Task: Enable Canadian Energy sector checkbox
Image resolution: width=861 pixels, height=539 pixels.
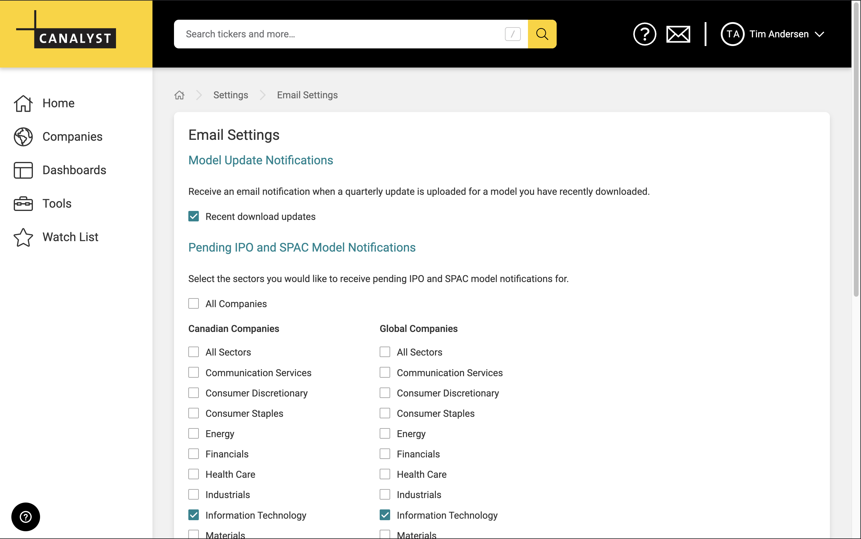Action: pyautogui.click(x=194, y=434)
